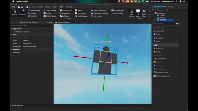Open Script Analysis window

pyautogui.click(x=49, y=16)
